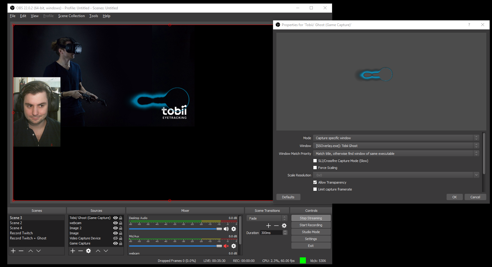Open File menu
This screenshot has height=267, width=492.
[x=13, y=16]
